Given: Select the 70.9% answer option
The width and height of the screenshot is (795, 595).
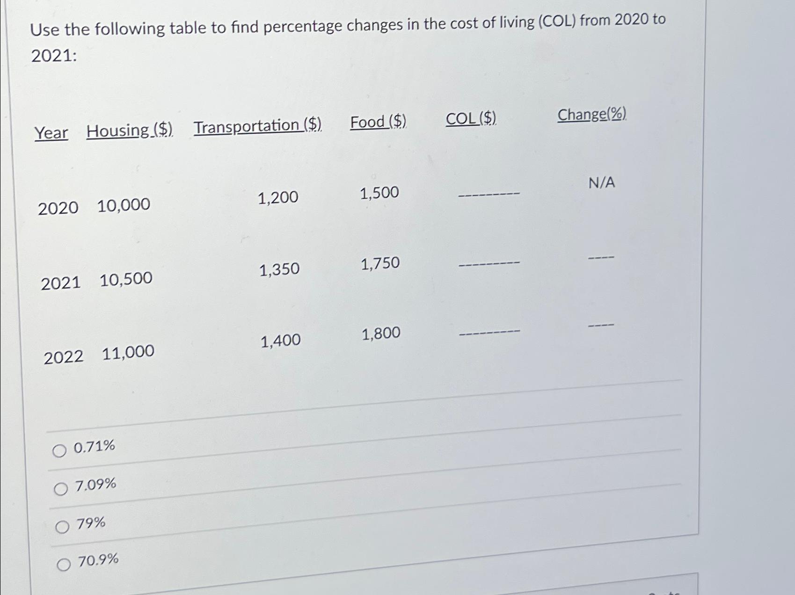Looking at the screenshot, I should pyautogui.click(x=63, y=564).
